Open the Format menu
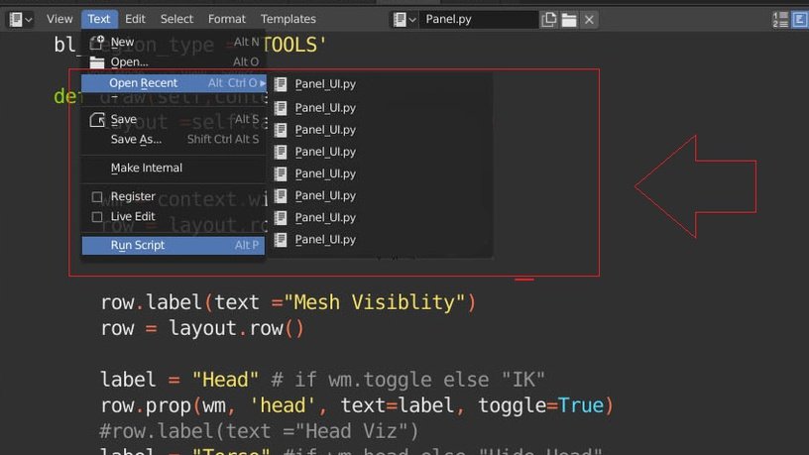 tap(226, 19)
